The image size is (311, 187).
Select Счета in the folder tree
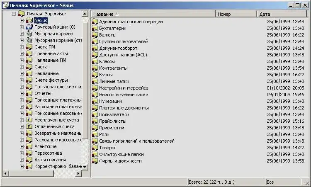tap(41, 67)
